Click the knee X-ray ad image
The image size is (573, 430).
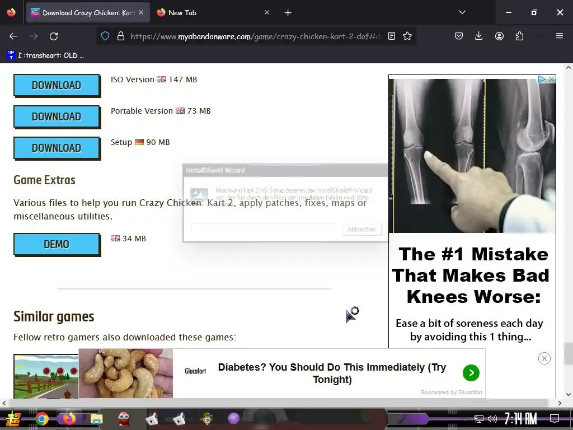(472, 156)
